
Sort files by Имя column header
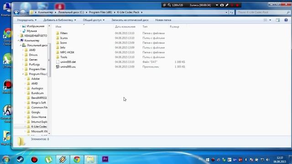pos(58,27)
